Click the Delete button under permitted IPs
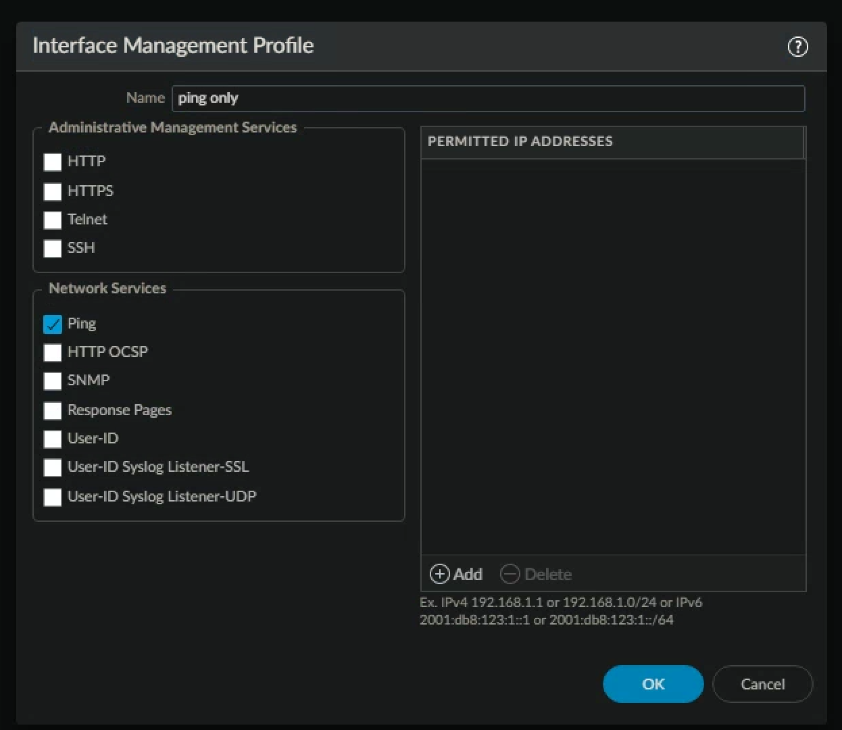 point(536,574)
